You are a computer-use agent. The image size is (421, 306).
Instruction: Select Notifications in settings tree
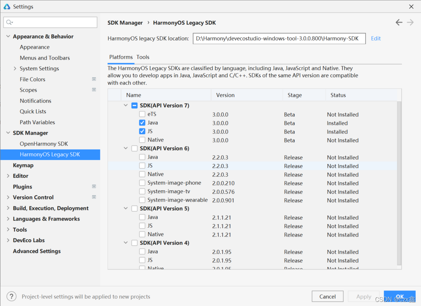[x=36, y=101]
